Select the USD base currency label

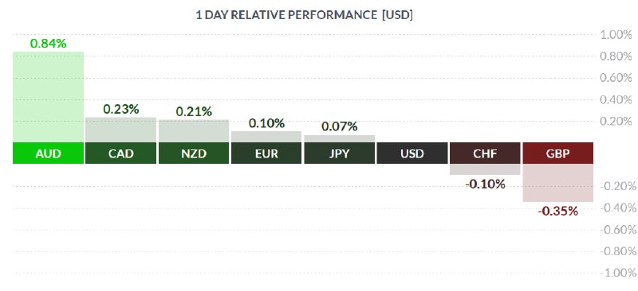412,153
